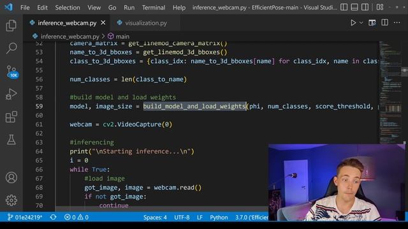Screen dimensions: 408x229
Task: Open problems via warnings count indicator
Action: click(x=83, y=217)
